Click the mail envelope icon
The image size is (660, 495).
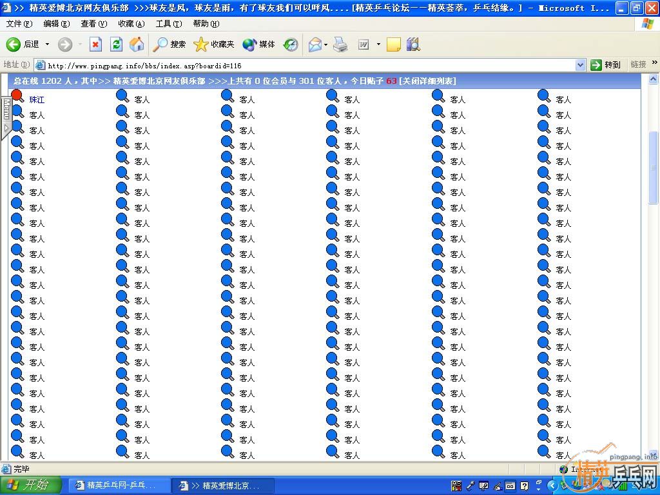click(x=315, y=44)
